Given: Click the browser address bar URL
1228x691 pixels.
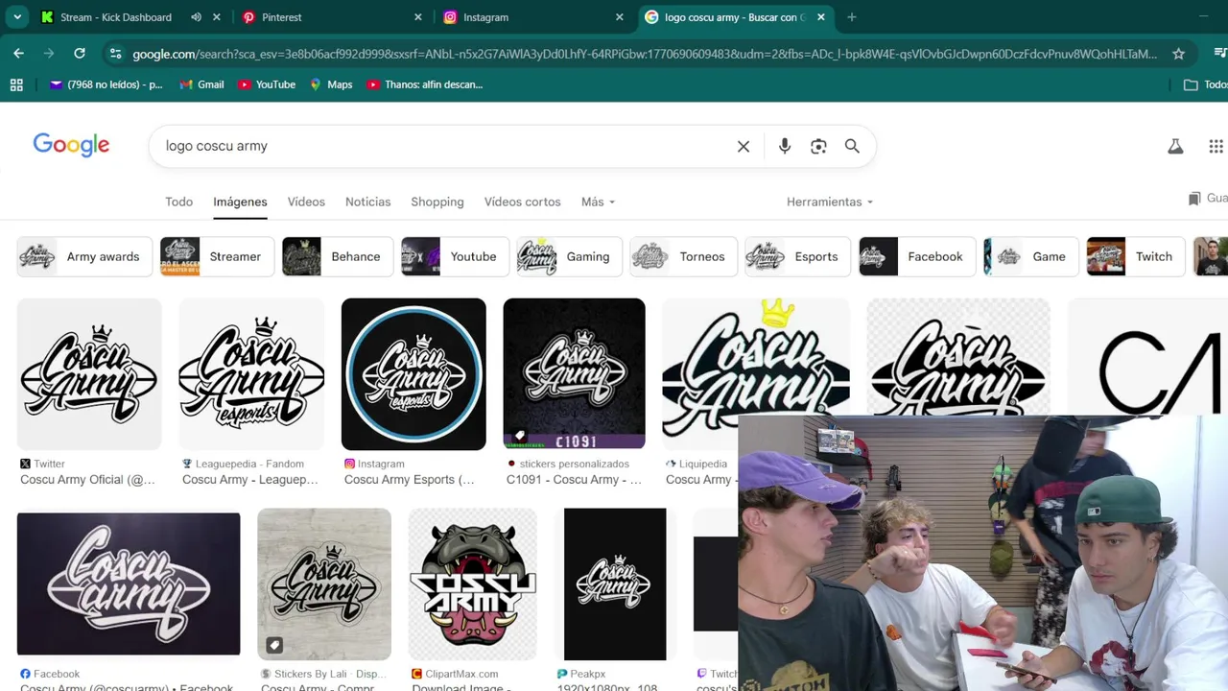Looking at the screenshot, I should coord(645,54).
